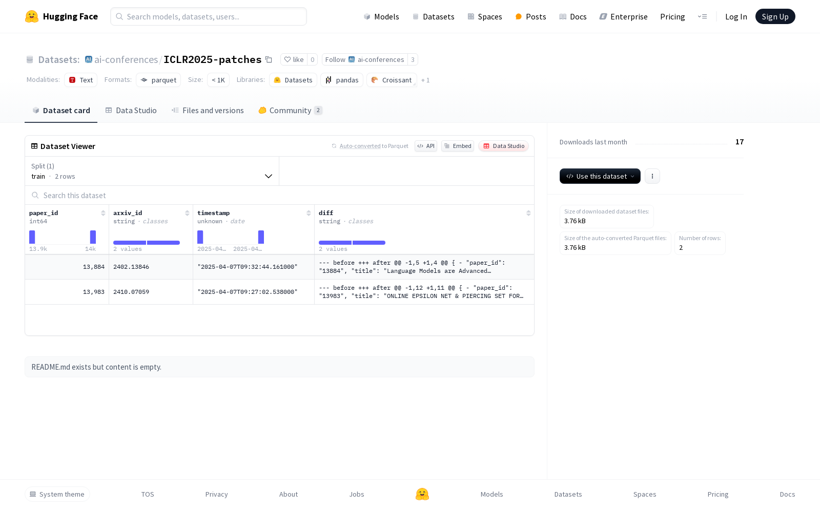This screenshot has height=512, width=820.
Task: Click the Datasets breadcrumb label
Action: click(59, 59)
